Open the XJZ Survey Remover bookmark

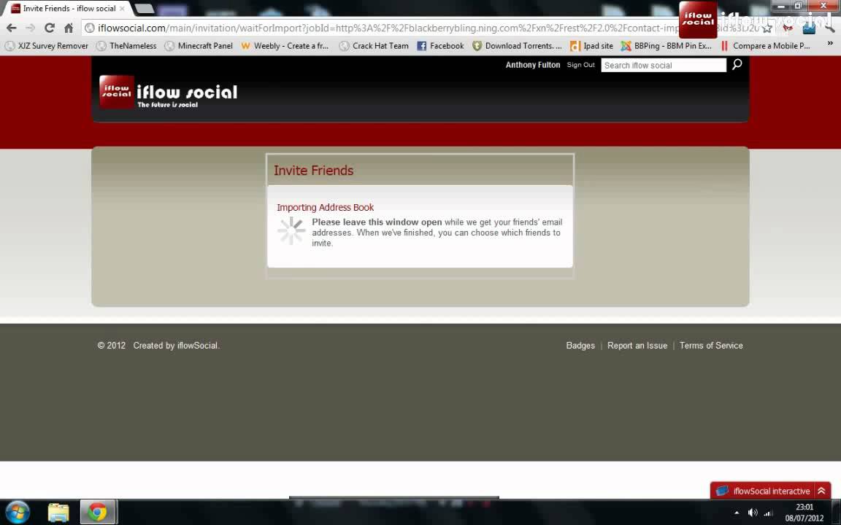click(x=47, y=46)
